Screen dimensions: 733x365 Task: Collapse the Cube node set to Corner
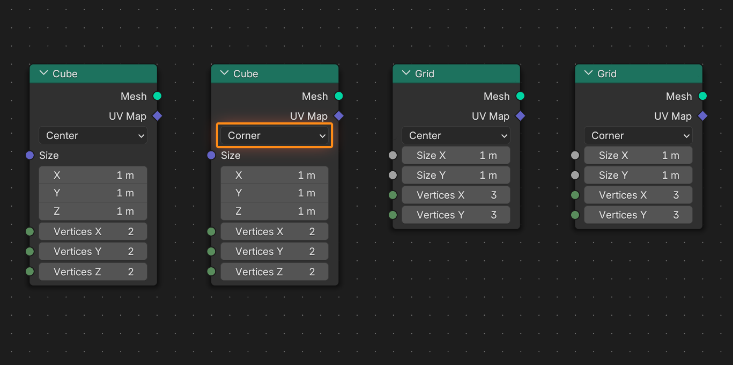coord(225,74)
